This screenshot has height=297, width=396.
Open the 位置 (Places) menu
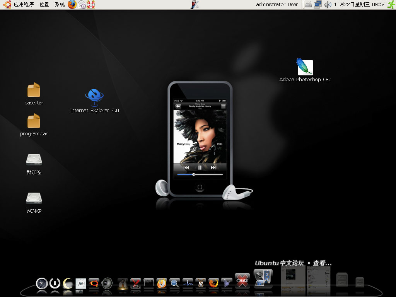pyautogui.click(x=44, y=5)
